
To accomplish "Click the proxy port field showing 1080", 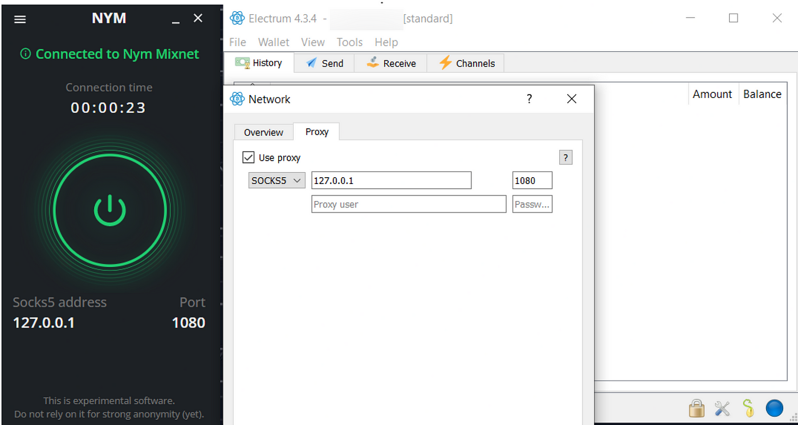I will click(532, 181).
